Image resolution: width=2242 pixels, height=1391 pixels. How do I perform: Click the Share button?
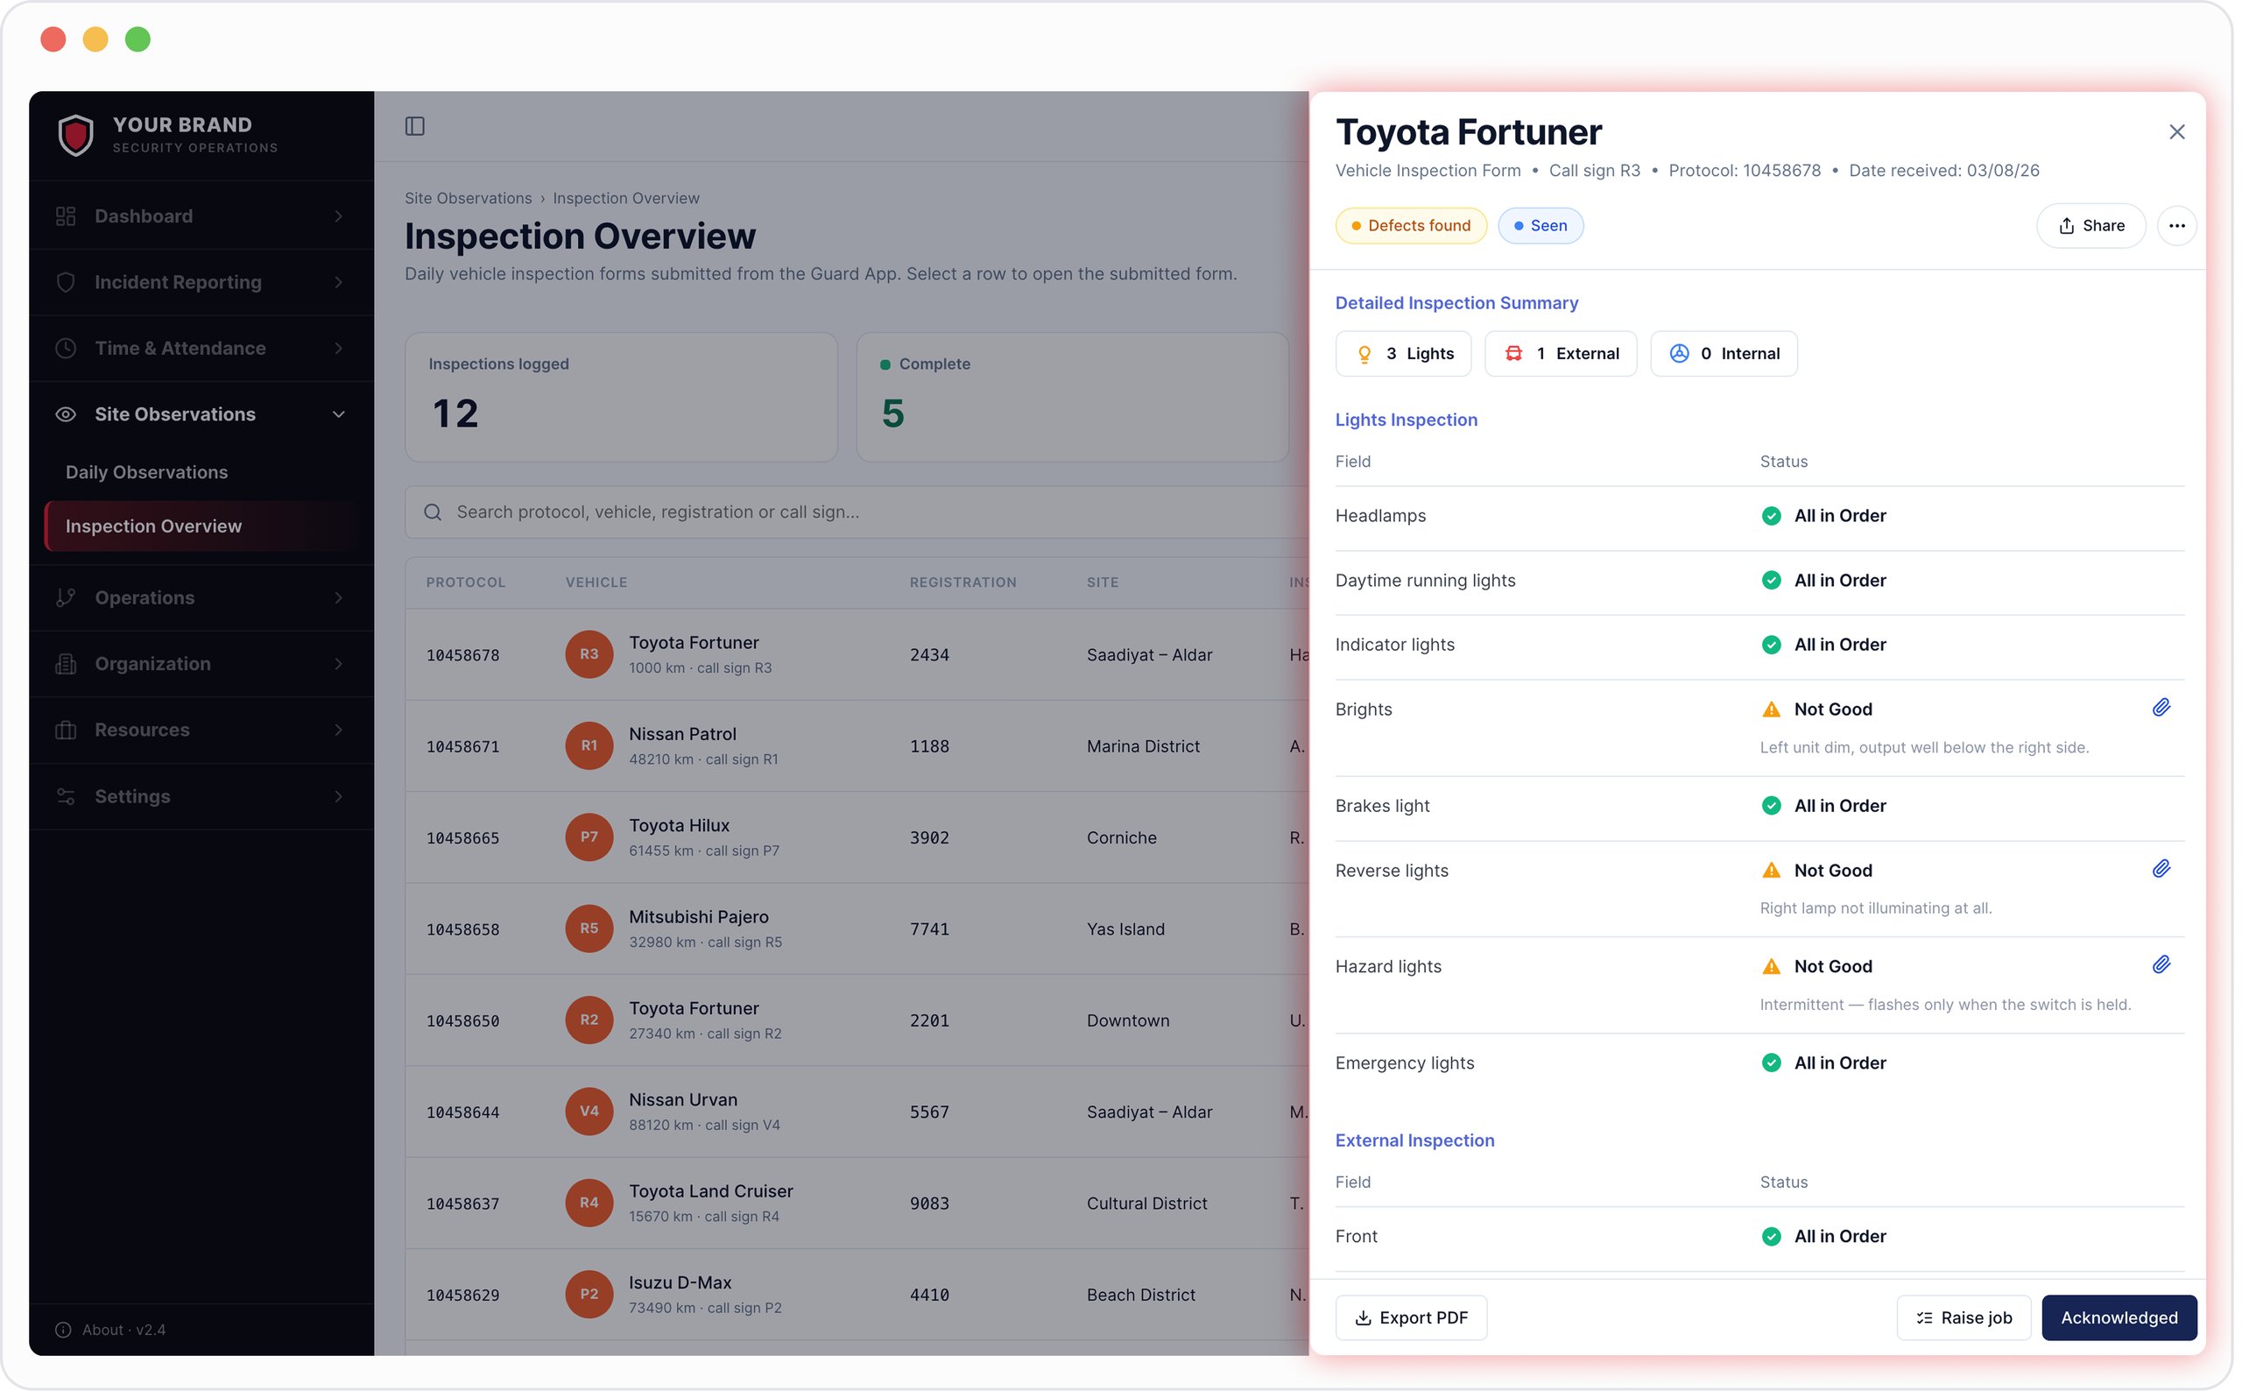tap(2090, 225)
